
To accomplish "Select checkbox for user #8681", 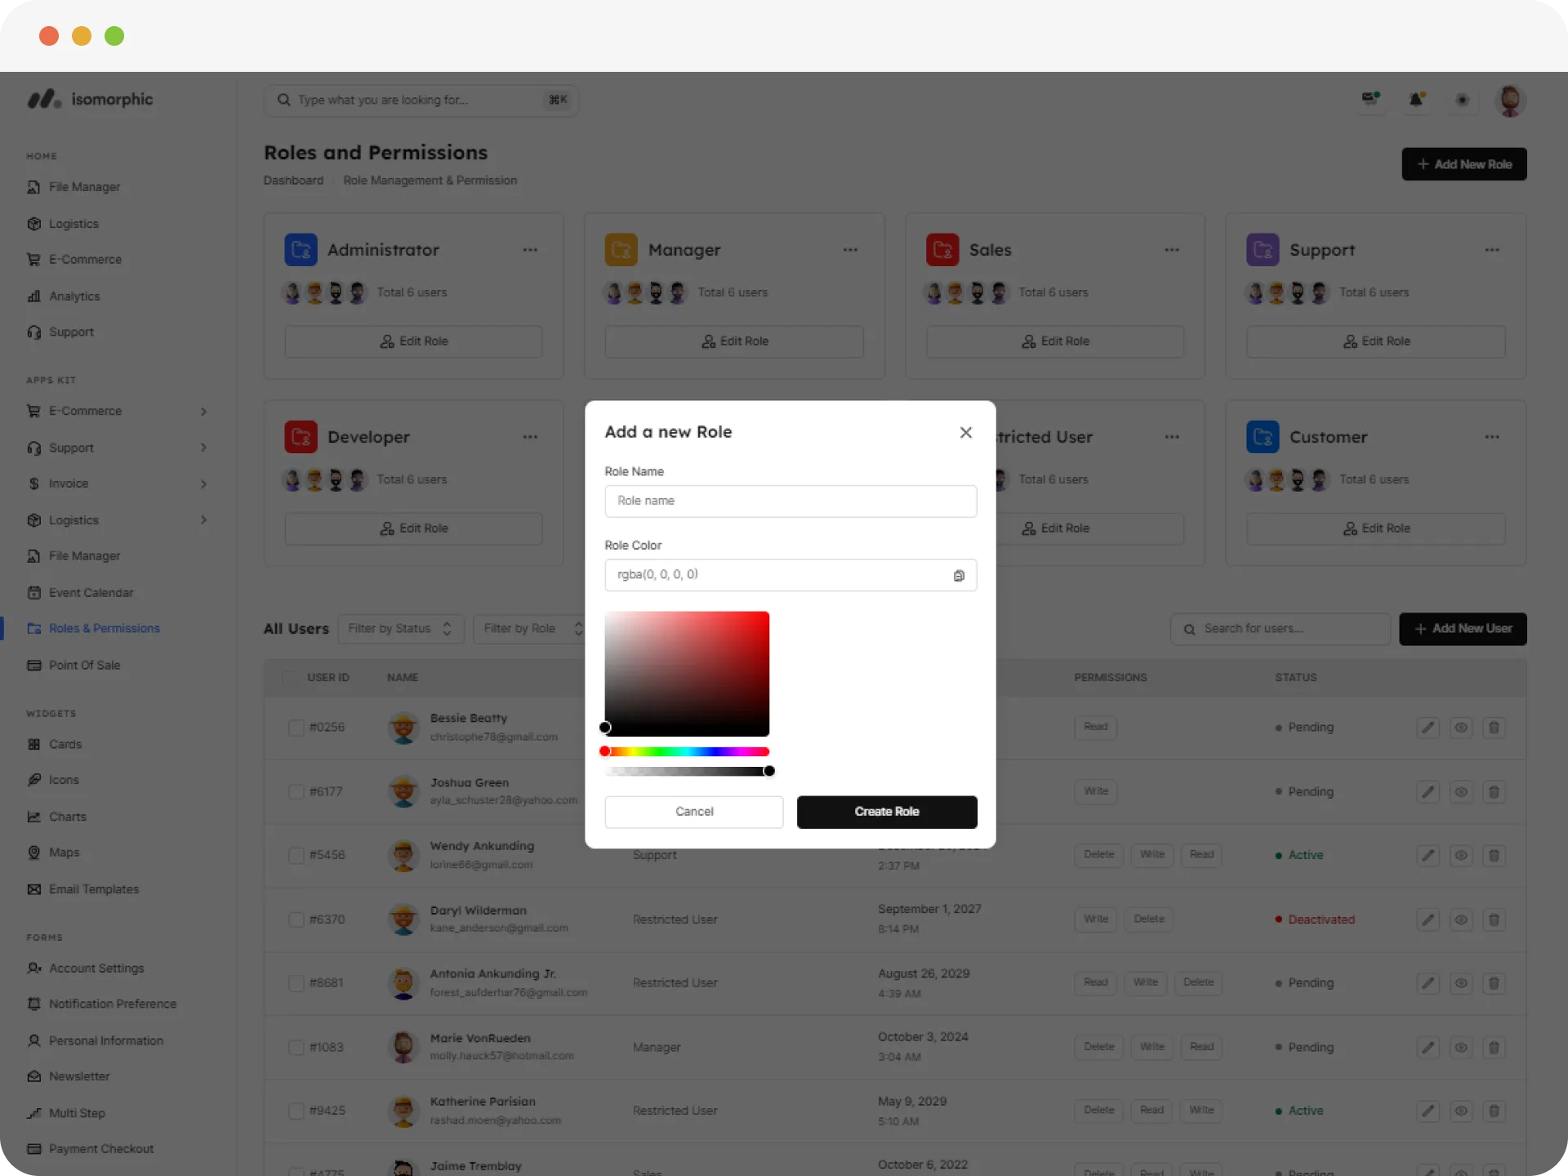I will tap(296, 983).
